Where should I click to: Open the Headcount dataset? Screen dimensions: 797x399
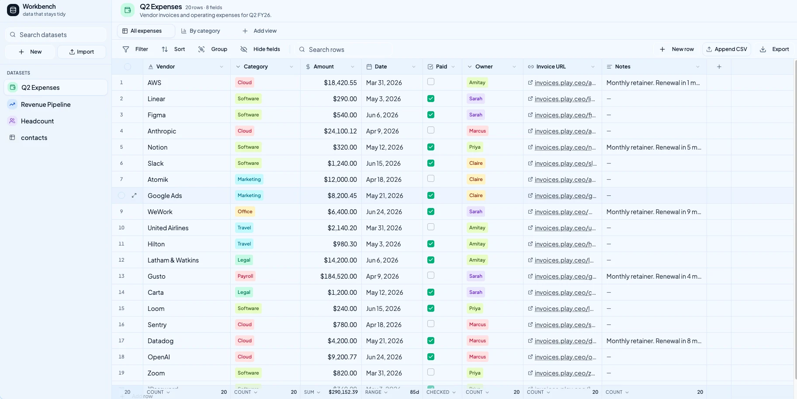point(56,121)
